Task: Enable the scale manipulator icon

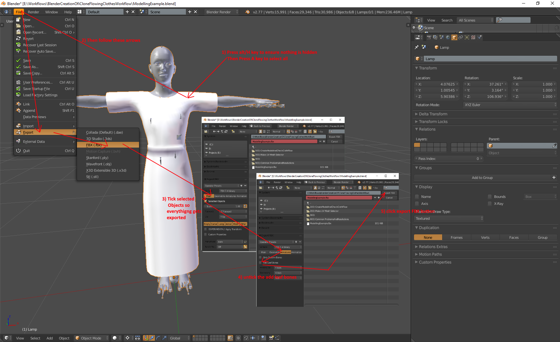Action: [x=164, y=338]
